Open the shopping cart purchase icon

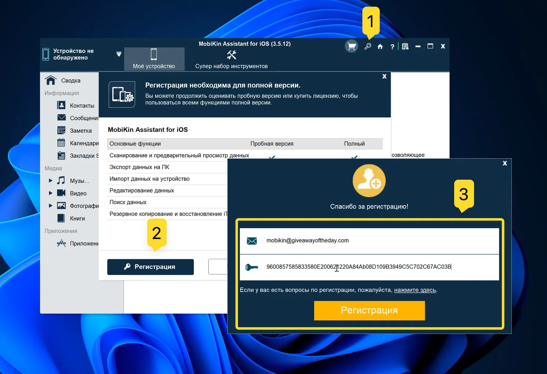[351, 46]
